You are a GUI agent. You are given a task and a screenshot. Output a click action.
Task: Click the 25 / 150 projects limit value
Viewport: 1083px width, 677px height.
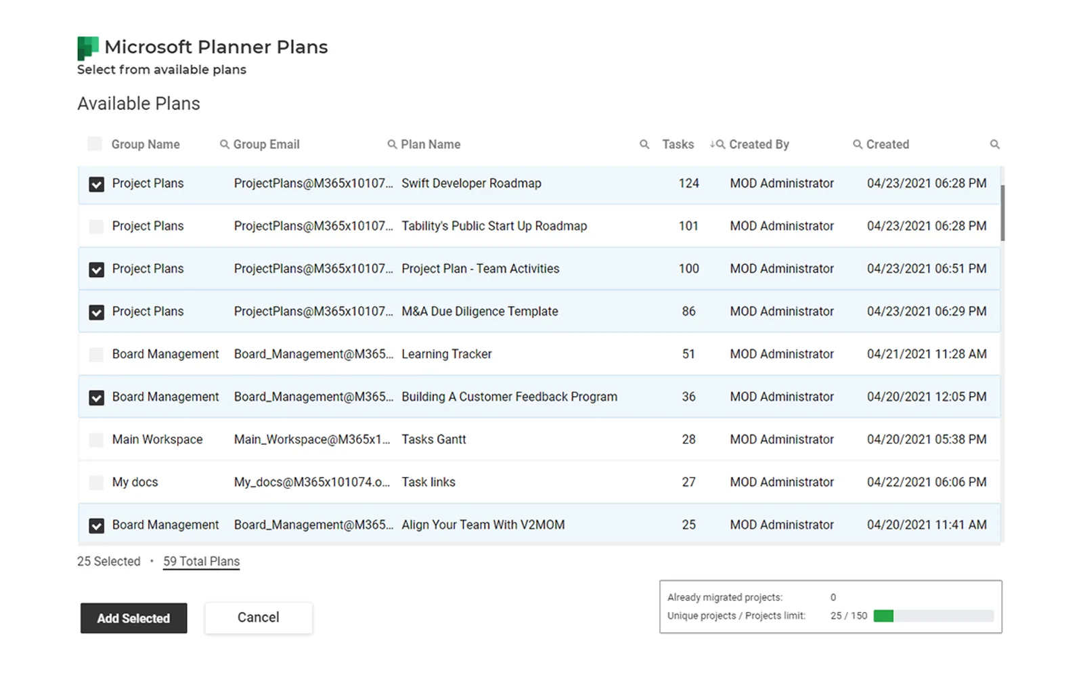[849, 616]
